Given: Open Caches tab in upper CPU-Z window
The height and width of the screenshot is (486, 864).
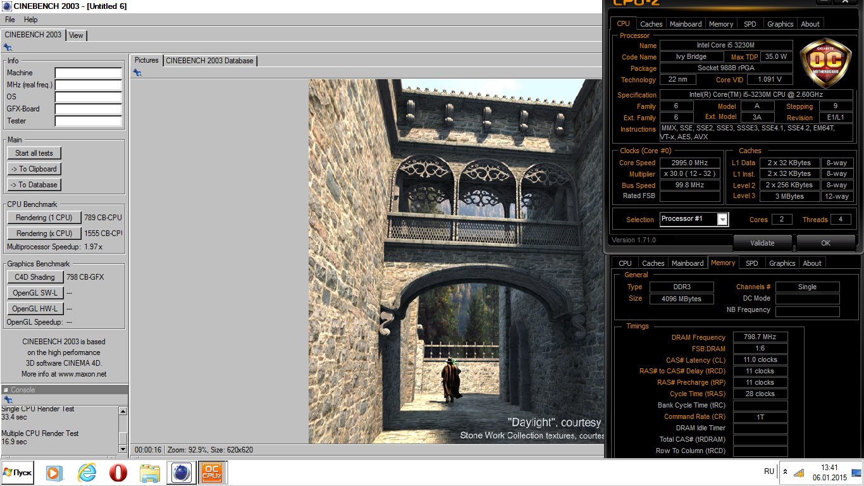Looking at the screenshot, I should pyautogui.click(x=651, y=24).
